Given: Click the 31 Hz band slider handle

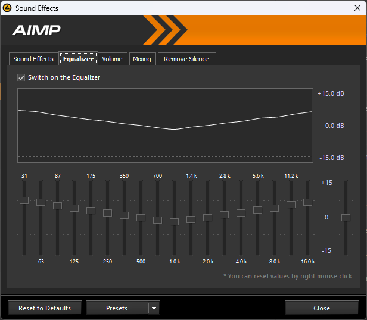Looking at the screenshot, I should 24,200.
